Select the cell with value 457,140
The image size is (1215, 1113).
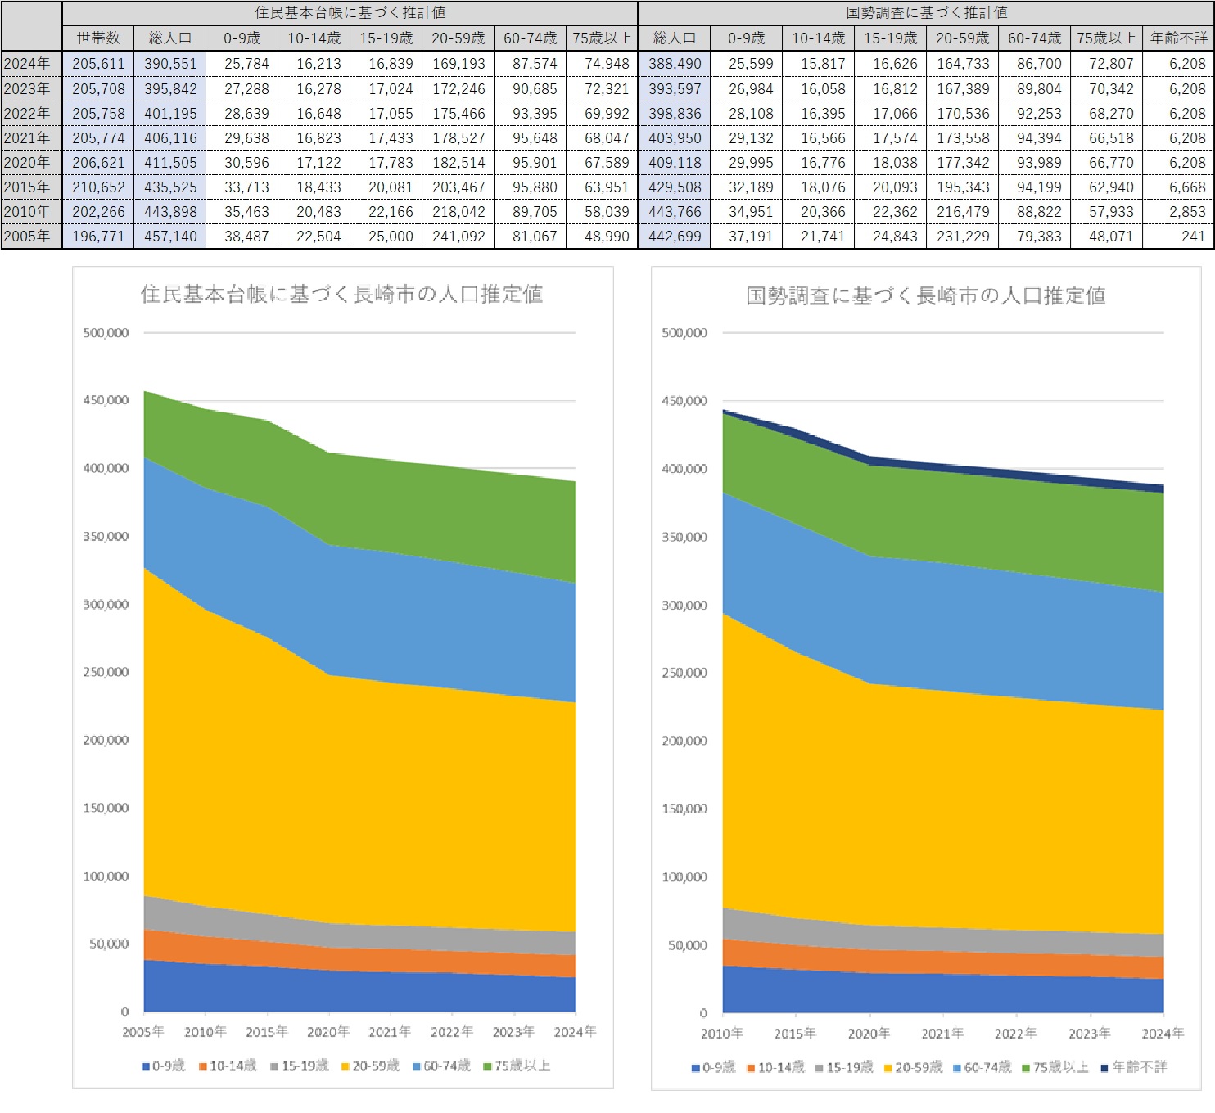[170, 237]
